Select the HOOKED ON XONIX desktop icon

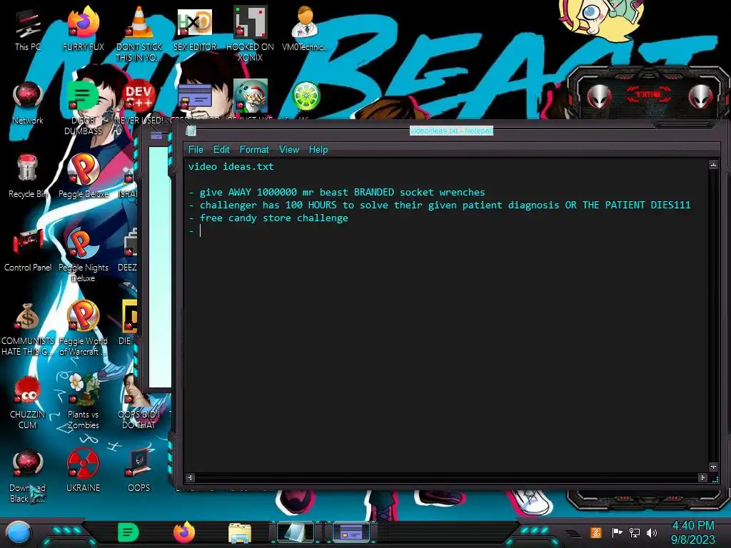[251, 34]
